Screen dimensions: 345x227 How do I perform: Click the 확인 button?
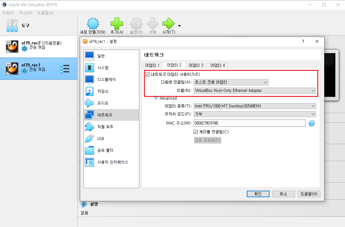click(258, 194)
